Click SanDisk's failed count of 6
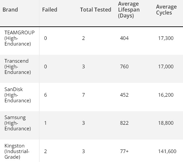This screenshot has width=183, height=162. (x=45, y=95)
